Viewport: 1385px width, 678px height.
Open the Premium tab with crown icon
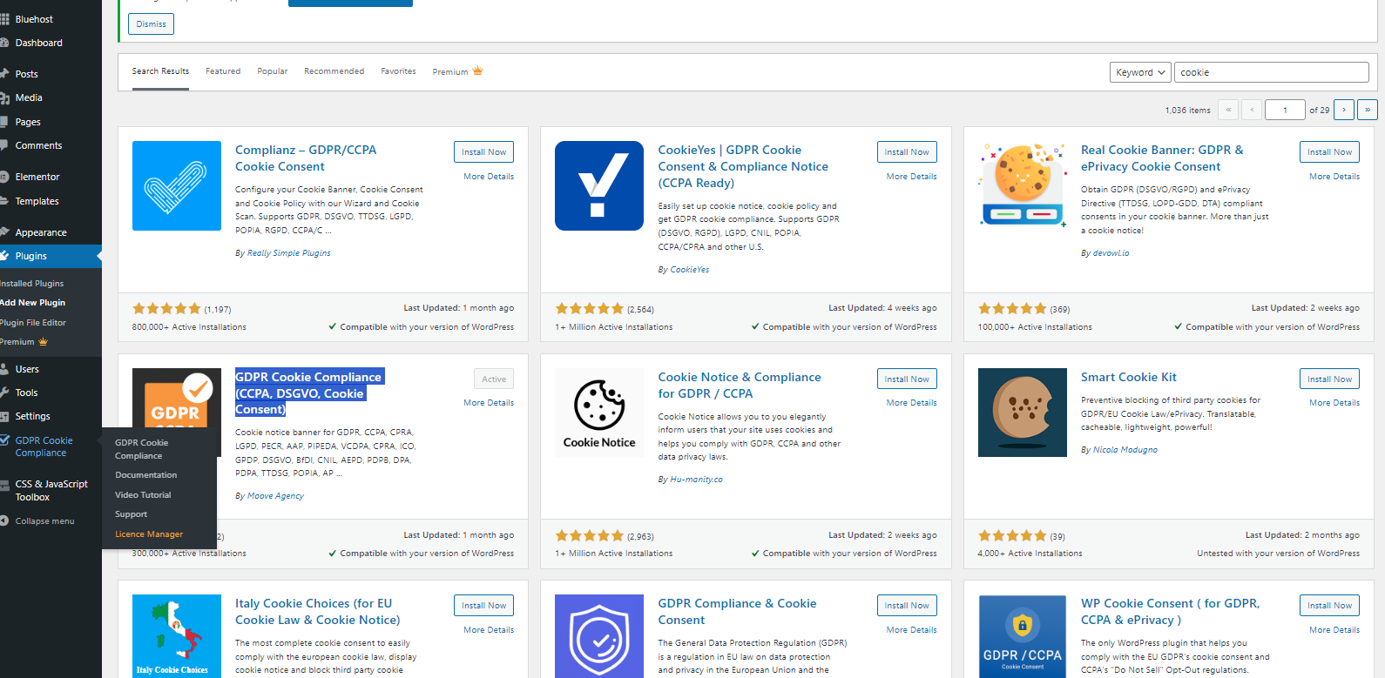(x=457, y=71)
